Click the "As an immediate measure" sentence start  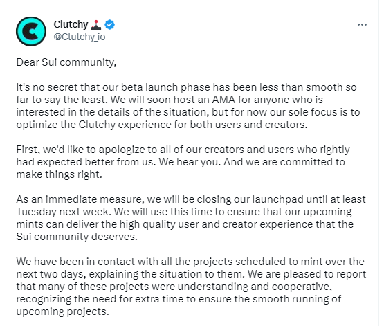(80, 199)
